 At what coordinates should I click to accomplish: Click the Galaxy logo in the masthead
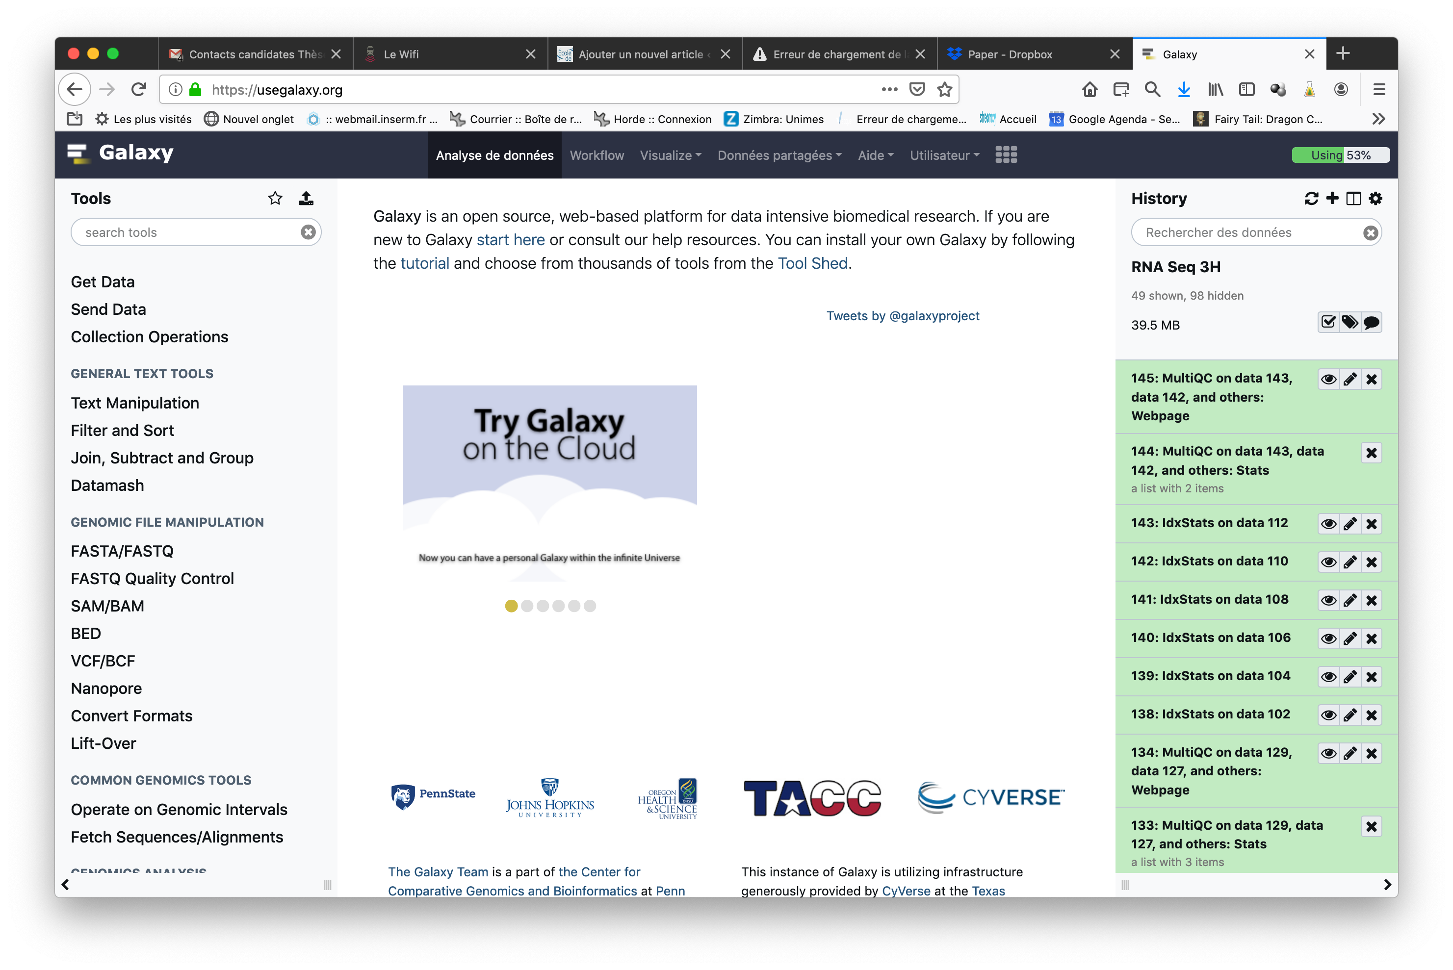(x=121, y=153)
